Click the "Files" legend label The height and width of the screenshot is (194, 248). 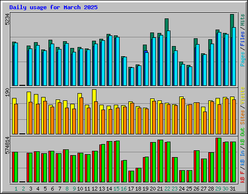pyautogui.click(x=243, y=39)
